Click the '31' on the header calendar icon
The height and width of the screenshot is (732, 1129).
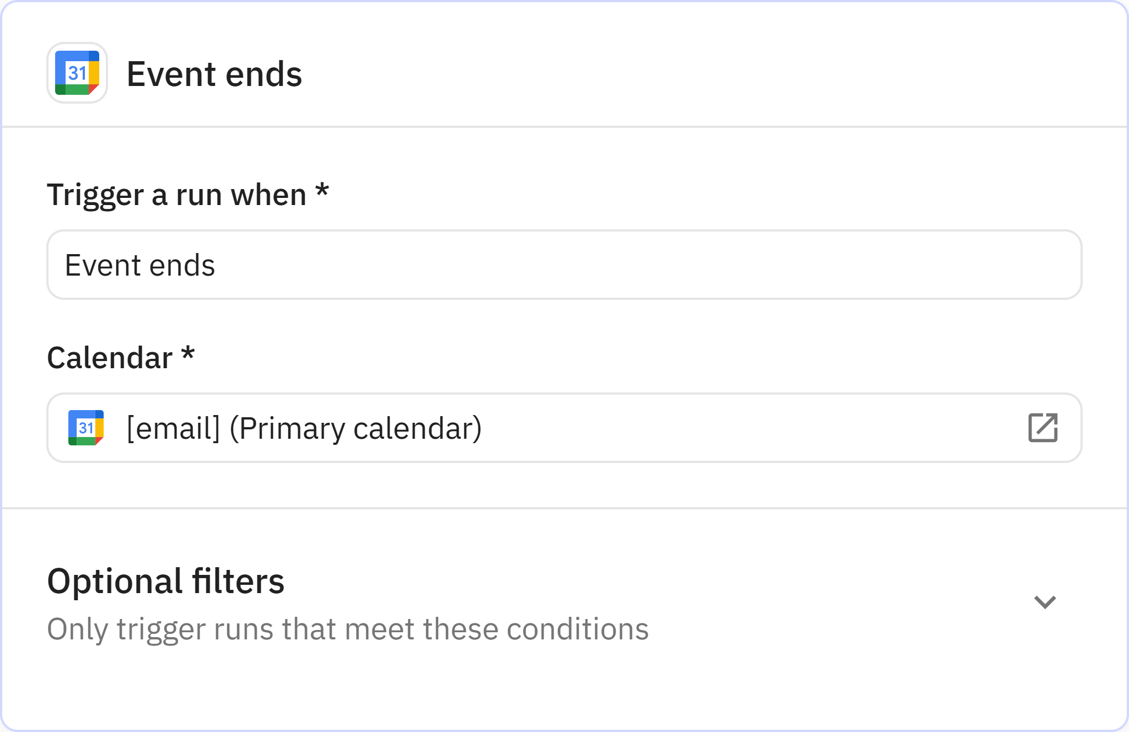(x=77, y=73)
